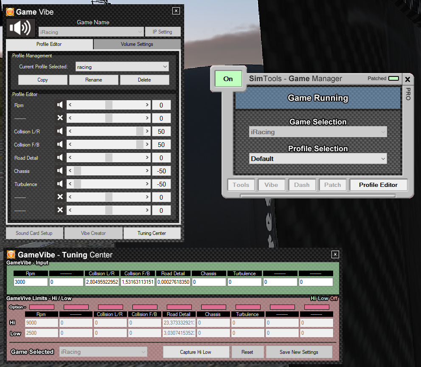Click the Rpm slider right arrow
This screenshot has height=367, width=421.
pyautogui.click(x=147, y=105)
